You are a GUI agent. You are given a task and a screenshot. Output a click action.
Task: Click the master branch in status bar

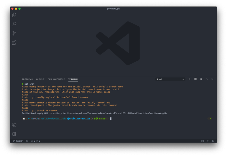18,141
